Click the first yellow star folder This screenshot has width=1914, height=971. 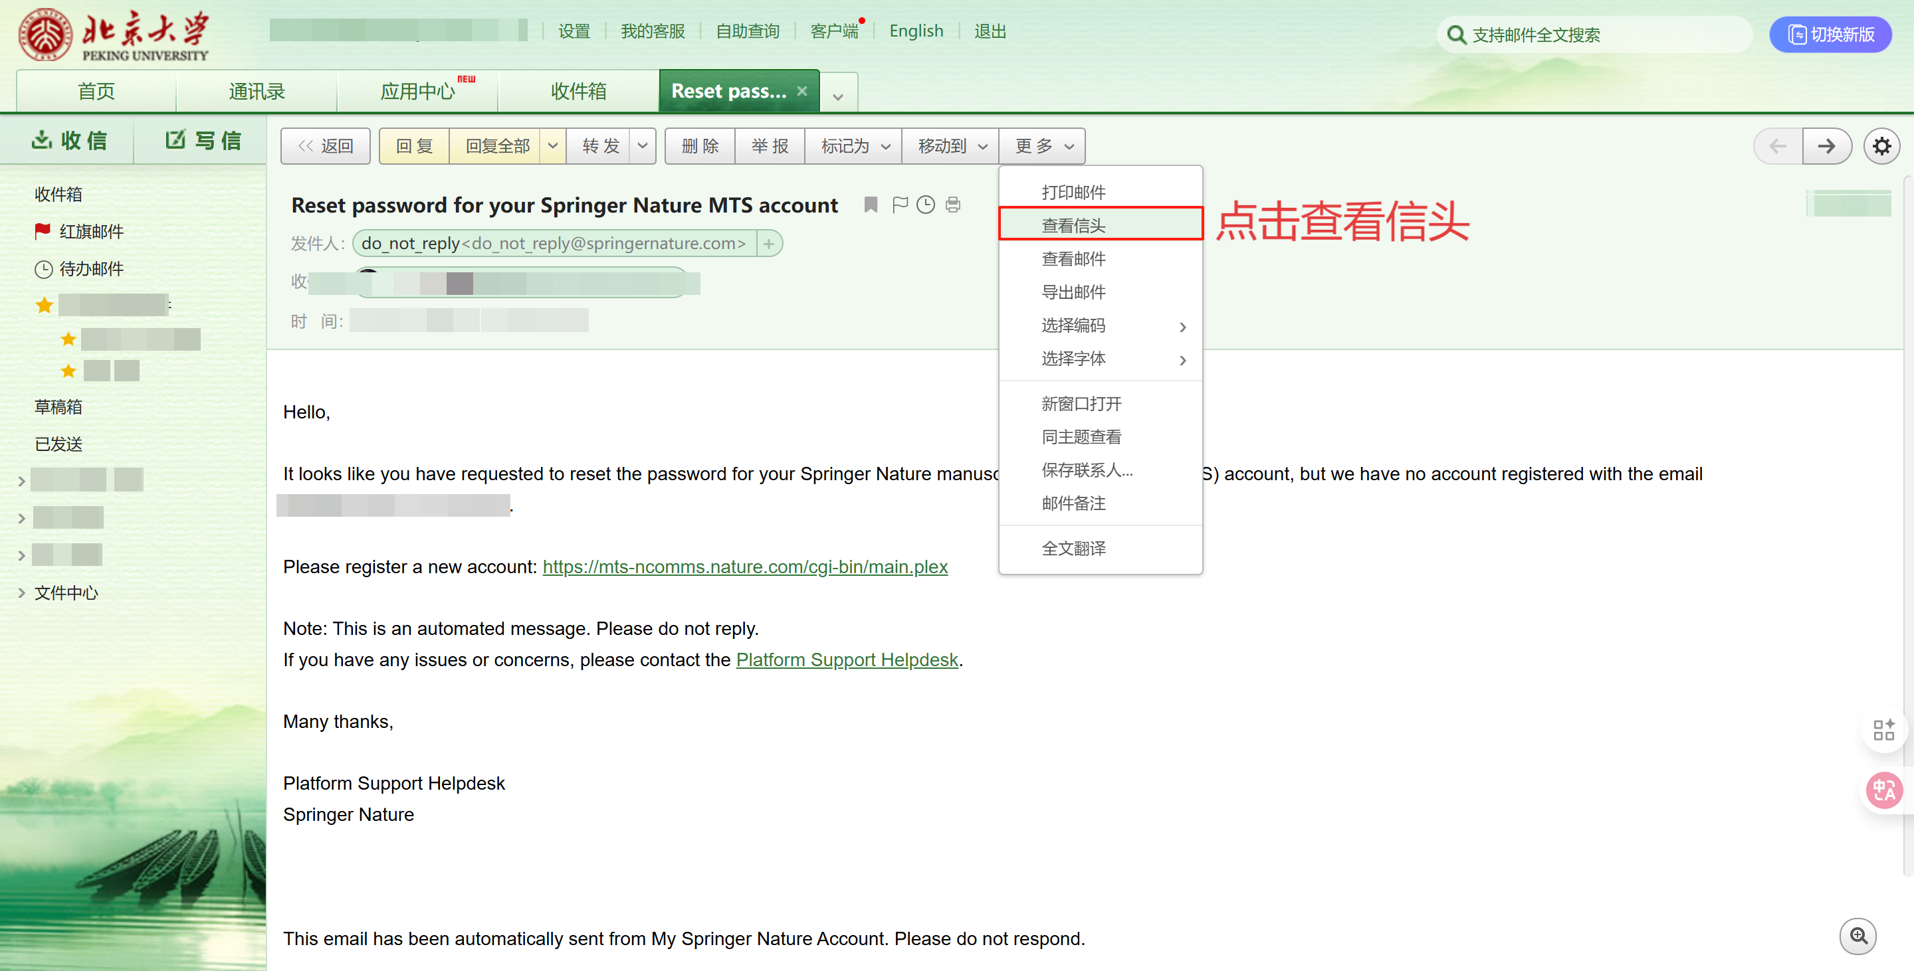coord(45,305)
